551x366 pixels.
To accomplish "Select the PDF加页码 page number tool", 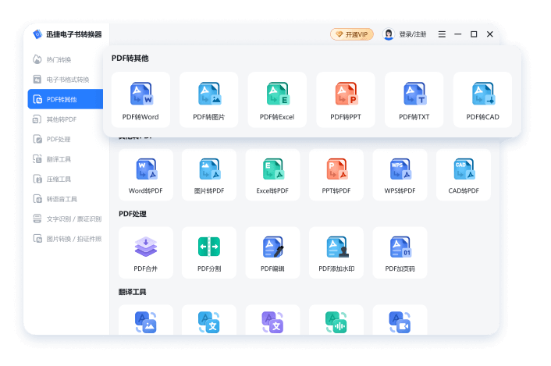I will (x=400, y=253).
